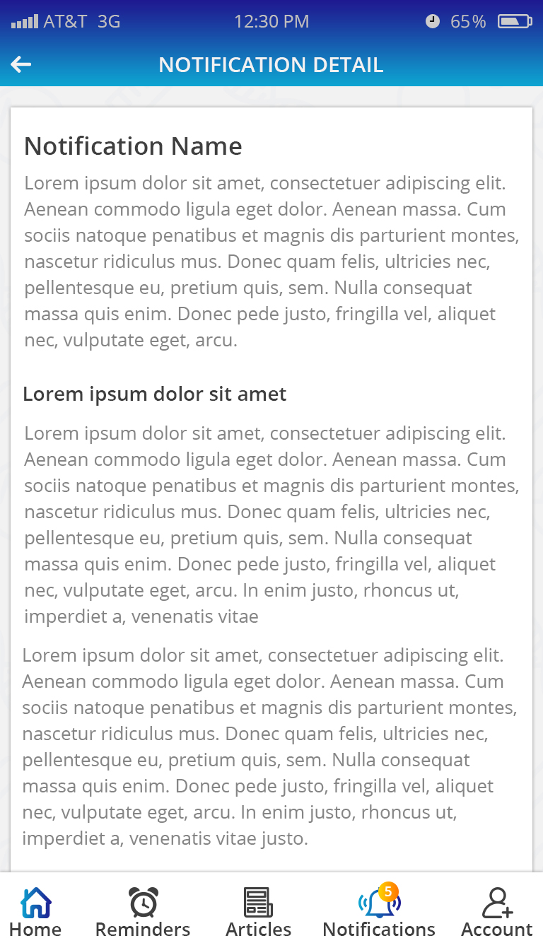Tap the "Notification Name" heading

[133, 146]
